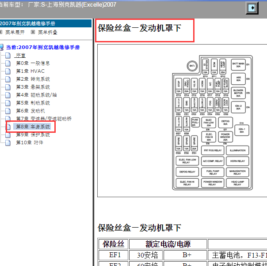Click the ILLUMINATION relay box in diagram
This screenshot has width=267, height=266.
point(237,150)
